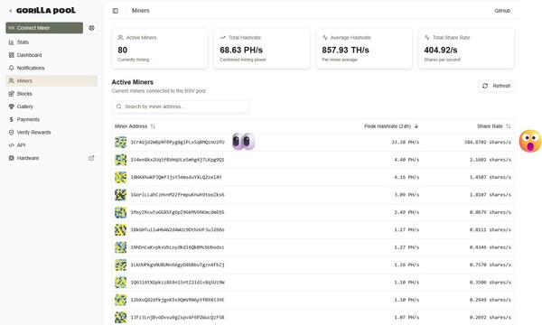Click identicon of miner 1MxyZRcw
The width and height of the screenshot is (542, 325).
click(x=121, y=212)
